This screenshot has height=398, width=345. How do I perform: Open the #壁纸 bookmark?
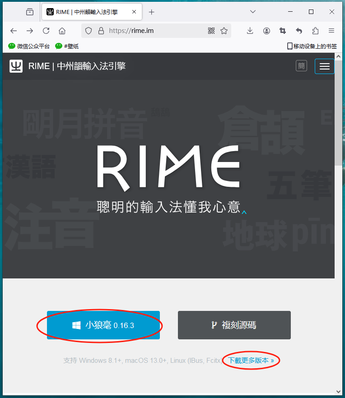(67, 46)
